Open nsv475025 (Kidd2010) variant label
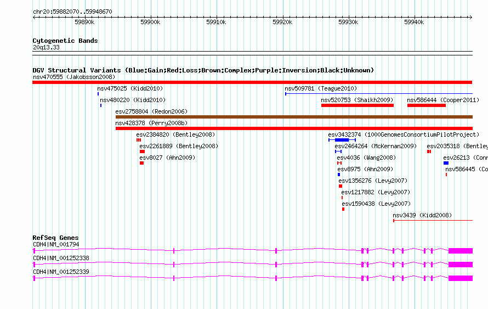Screen dimensions: 488x309 (130, 88)
